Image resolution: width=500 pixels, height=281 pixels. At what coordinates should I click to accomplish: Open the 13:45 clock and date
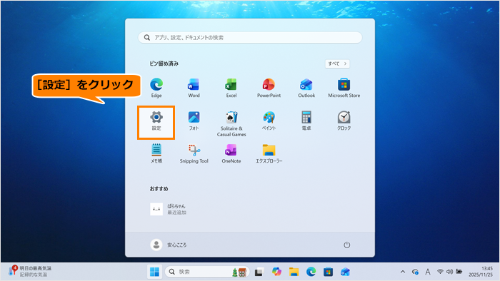481,272
